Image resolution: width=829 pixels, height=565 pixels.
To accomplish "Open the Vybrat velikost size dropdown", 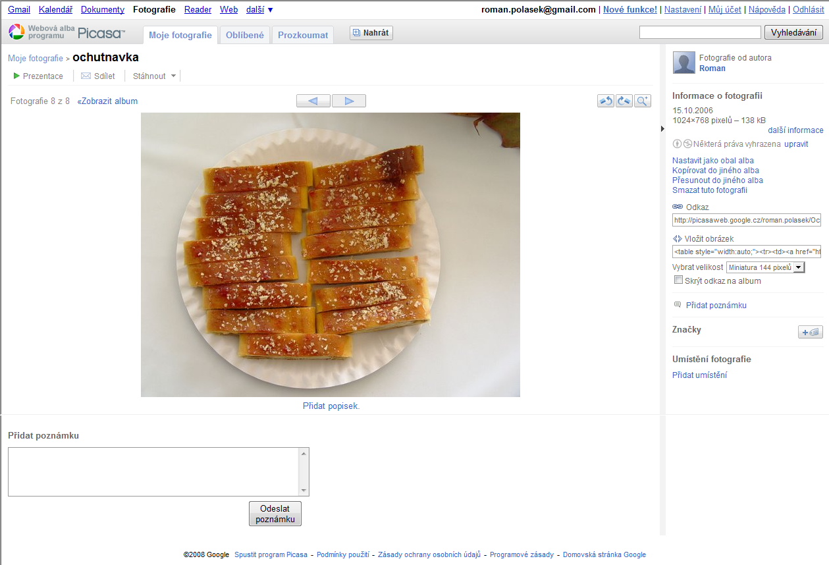I will [x=765, y=267].
